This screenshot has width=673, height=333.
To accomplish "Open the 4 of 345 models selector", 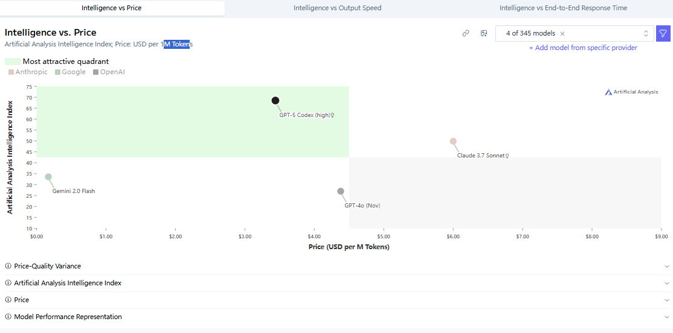I will 575,33.
